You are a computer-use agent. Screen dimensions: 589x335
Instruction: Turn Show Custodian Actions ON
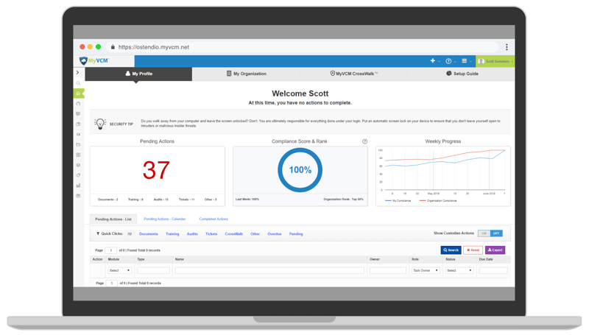(x=484, y=233)
